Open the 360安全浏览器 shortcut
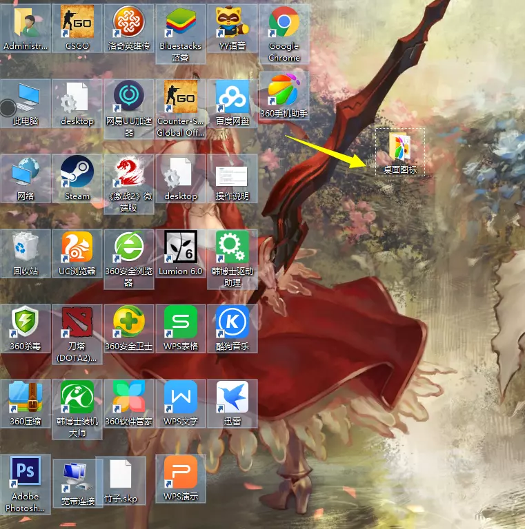This screenshot has height=529, width=525. (x=129, y=259)
